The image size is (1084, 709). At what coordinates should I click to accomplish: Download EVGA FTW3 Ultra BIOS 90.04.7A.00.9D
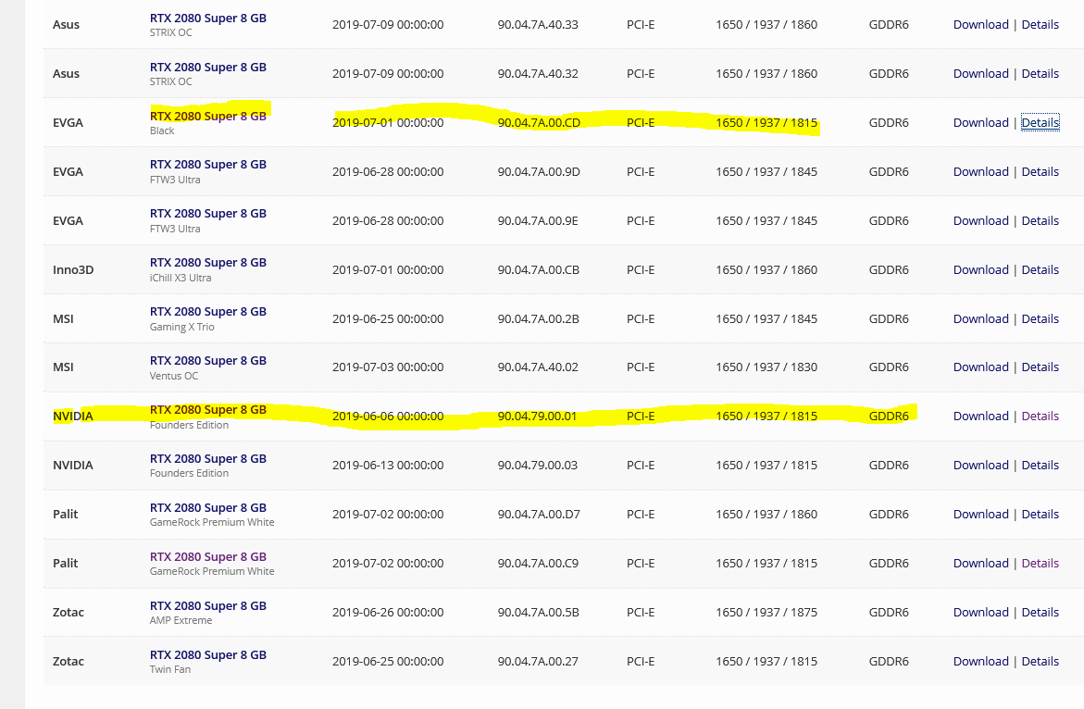pyautogui.click(x=980, y=172)
